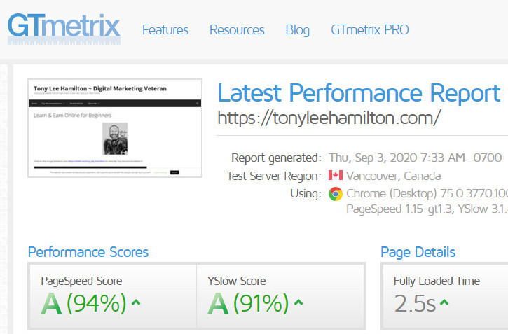
Task: Click the Chrome browser icon
Action: coord(336,193)
